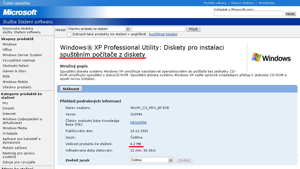Click the download size 4.2 MB

click(136, 144)
